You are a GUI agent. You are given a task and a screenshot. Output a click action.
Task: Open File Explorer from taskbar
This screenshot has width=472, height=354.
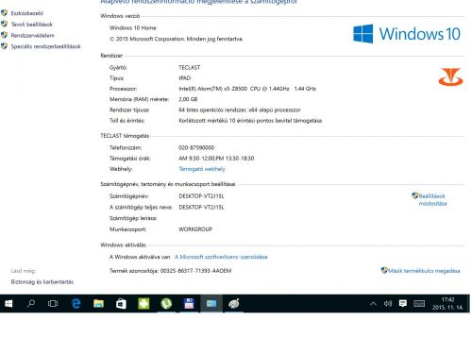coord(98,304)
